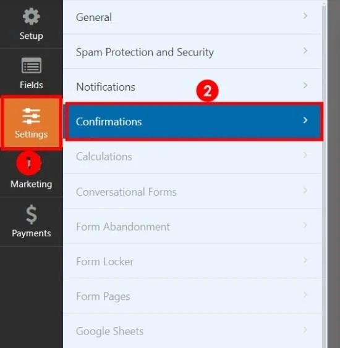Screen dimensions: 340x348
Task: Click the Setup gear icon
Action: tap(31, 16)
